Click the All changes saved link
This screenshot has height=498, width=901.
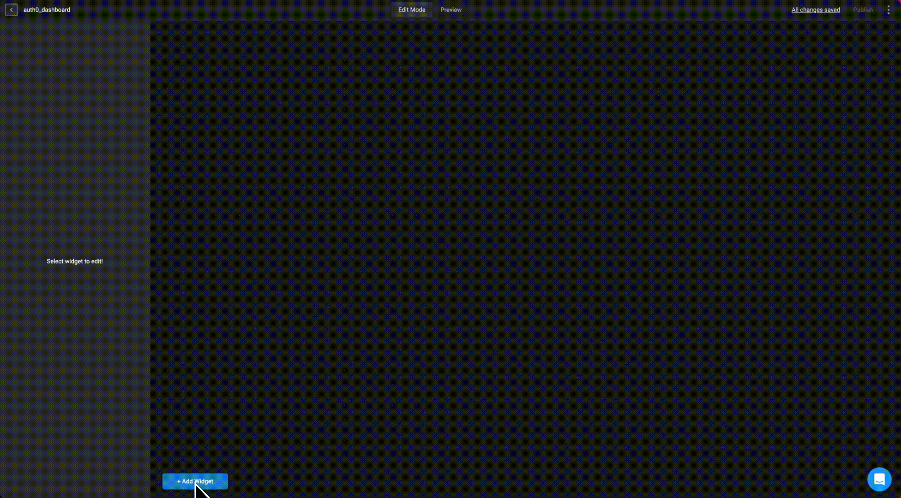point(815,10)
